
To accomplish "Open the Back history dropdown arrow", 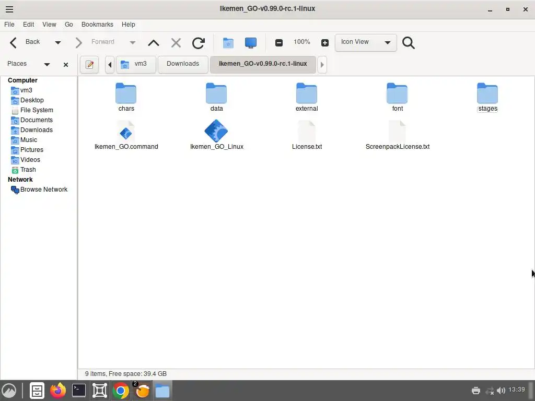I will (x=57, y=43).
